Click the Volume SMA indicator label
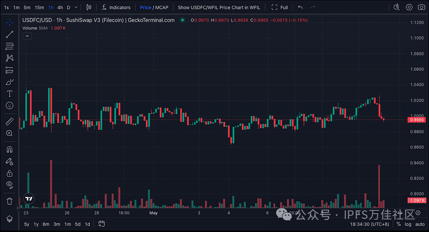 (x=35, y=28)
